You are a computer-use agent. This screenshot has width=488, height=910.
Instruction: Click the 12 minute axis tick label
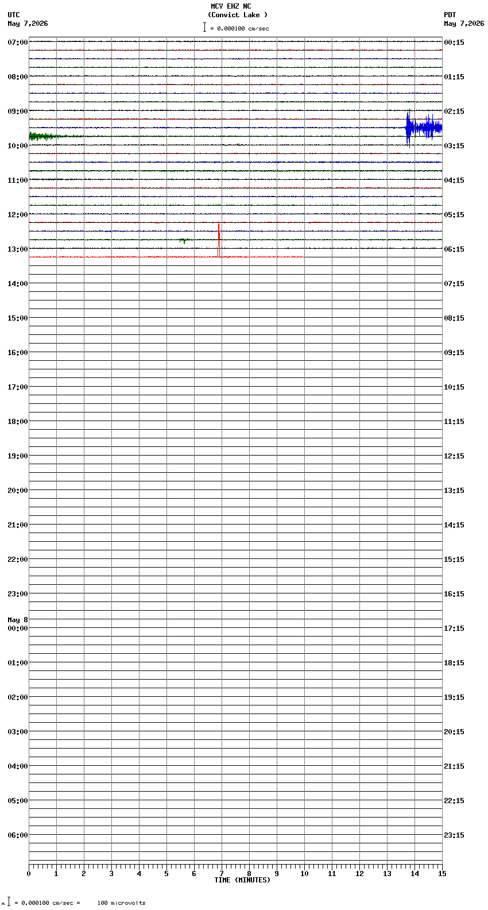pyautogui.click(x=359, y=874)
